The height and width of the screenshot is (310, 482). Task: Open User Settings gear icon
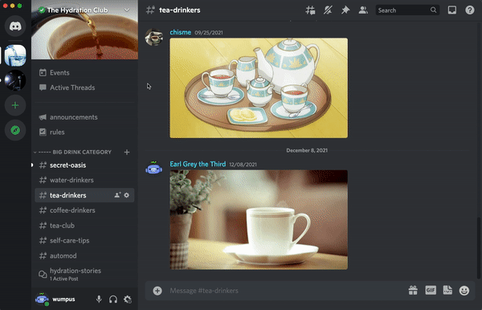pyautogui.click(x=127, y=299)
